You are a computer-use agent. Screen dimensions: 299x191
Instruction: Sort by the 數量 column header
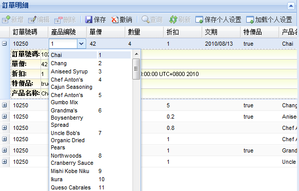[144, 32]
